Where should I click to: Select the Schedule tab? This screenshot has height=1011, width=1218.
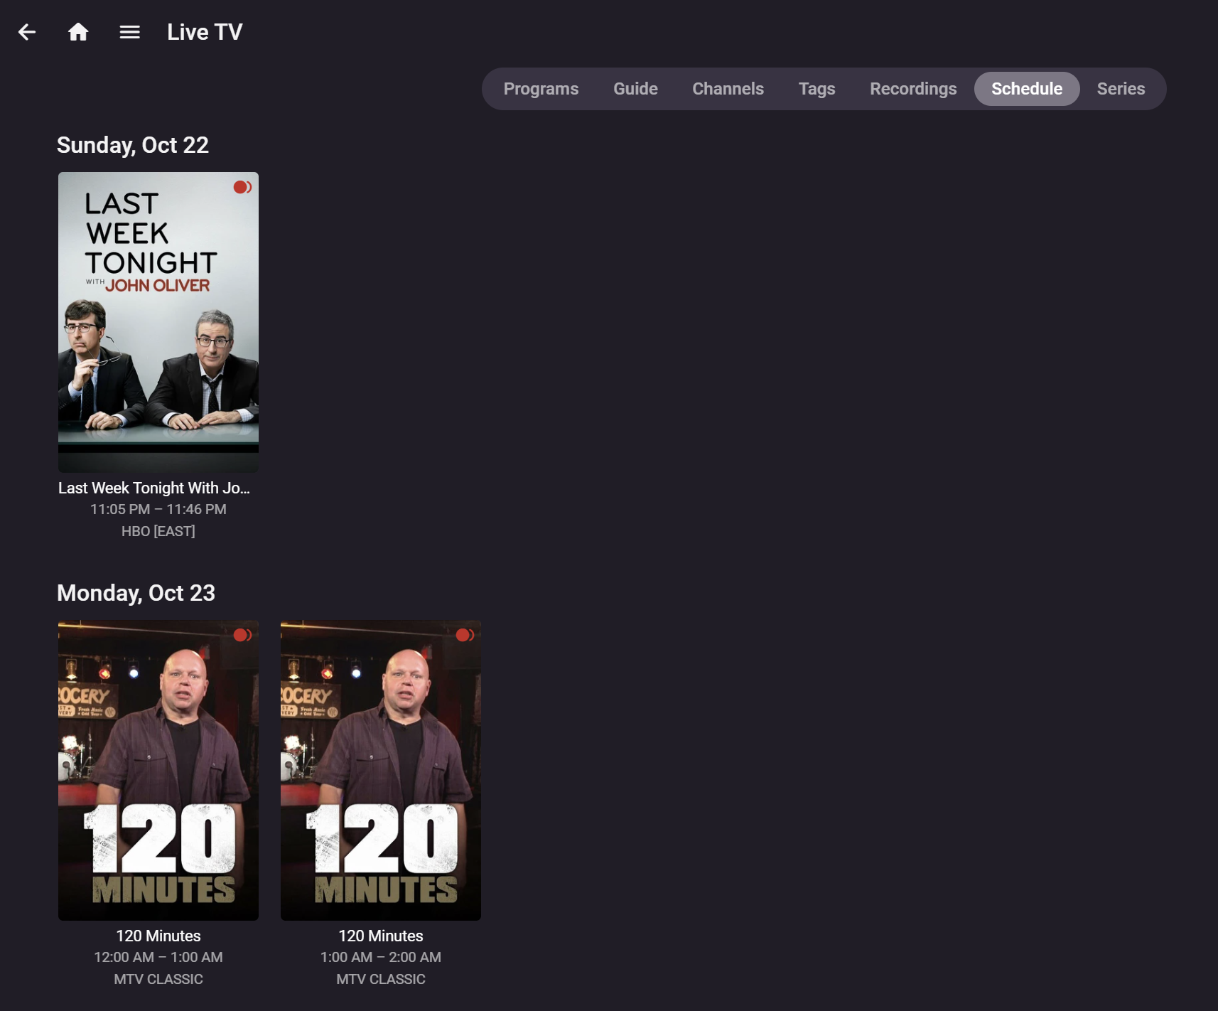[x=1027, y=89]
